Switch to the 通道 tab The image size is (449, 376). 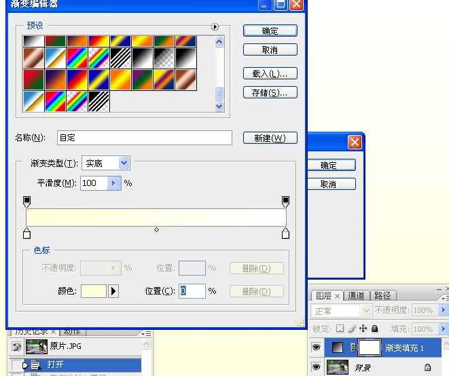[x=356, y=296]
